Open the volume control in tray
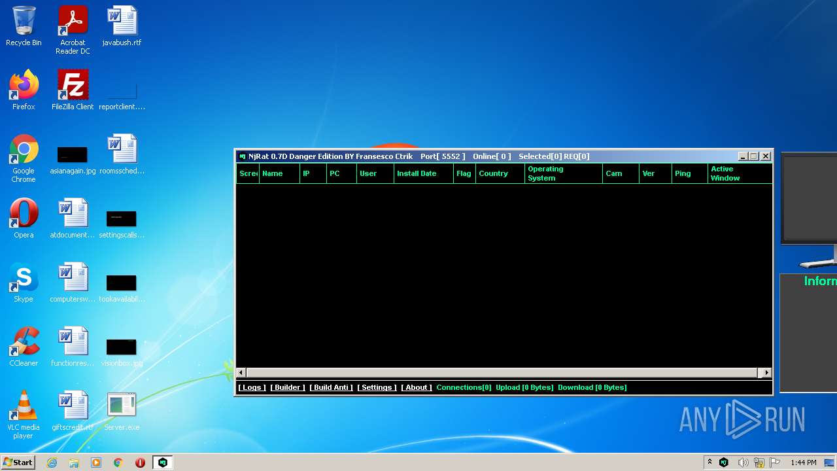This screenshot has width=837, height=471. (x=743, y=462)
